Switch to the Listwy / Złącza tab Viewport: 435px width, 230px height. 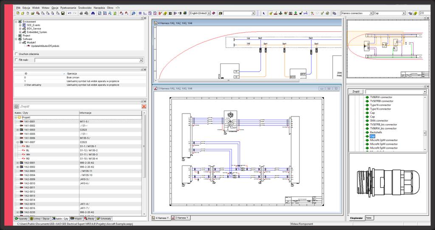pyautogui.click(x=40, y=219)
